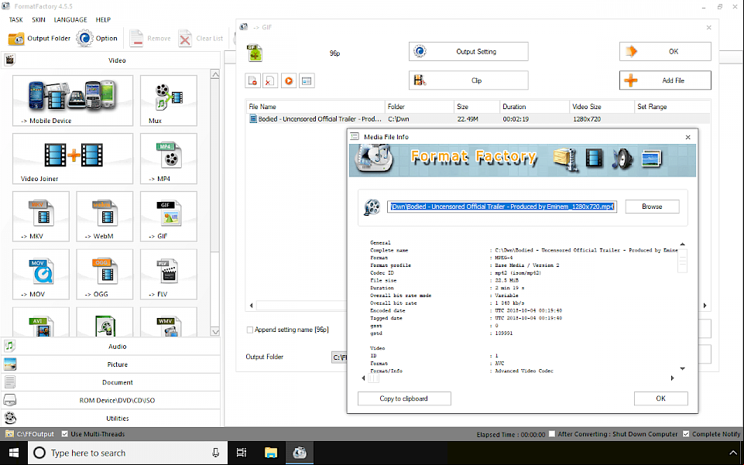Click scroll-down arrow in media info text
The width and height of the screenshot is (744, 465).
(682, 368)
